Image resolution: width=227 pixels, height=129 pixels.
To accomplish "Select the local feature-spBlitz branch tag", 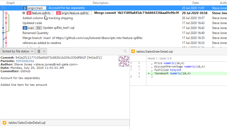I will click(x=40, y=13).
